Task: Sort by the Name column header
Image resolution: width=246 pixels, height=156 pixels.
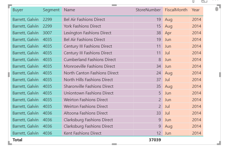Action: click(69, 10)
